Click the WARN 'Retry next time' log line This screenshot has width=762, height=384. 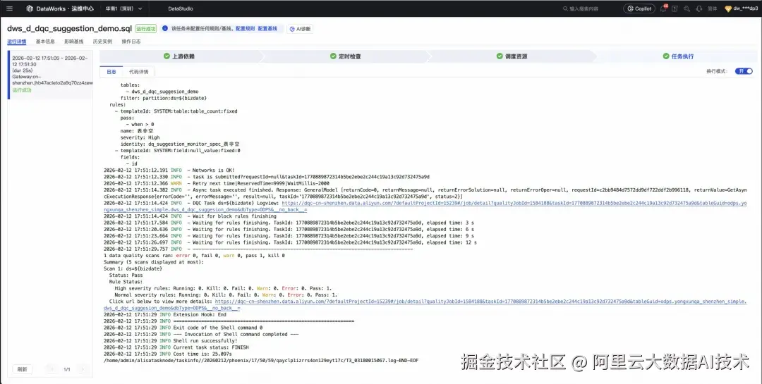pyautogui.click(x=217, y=183)
